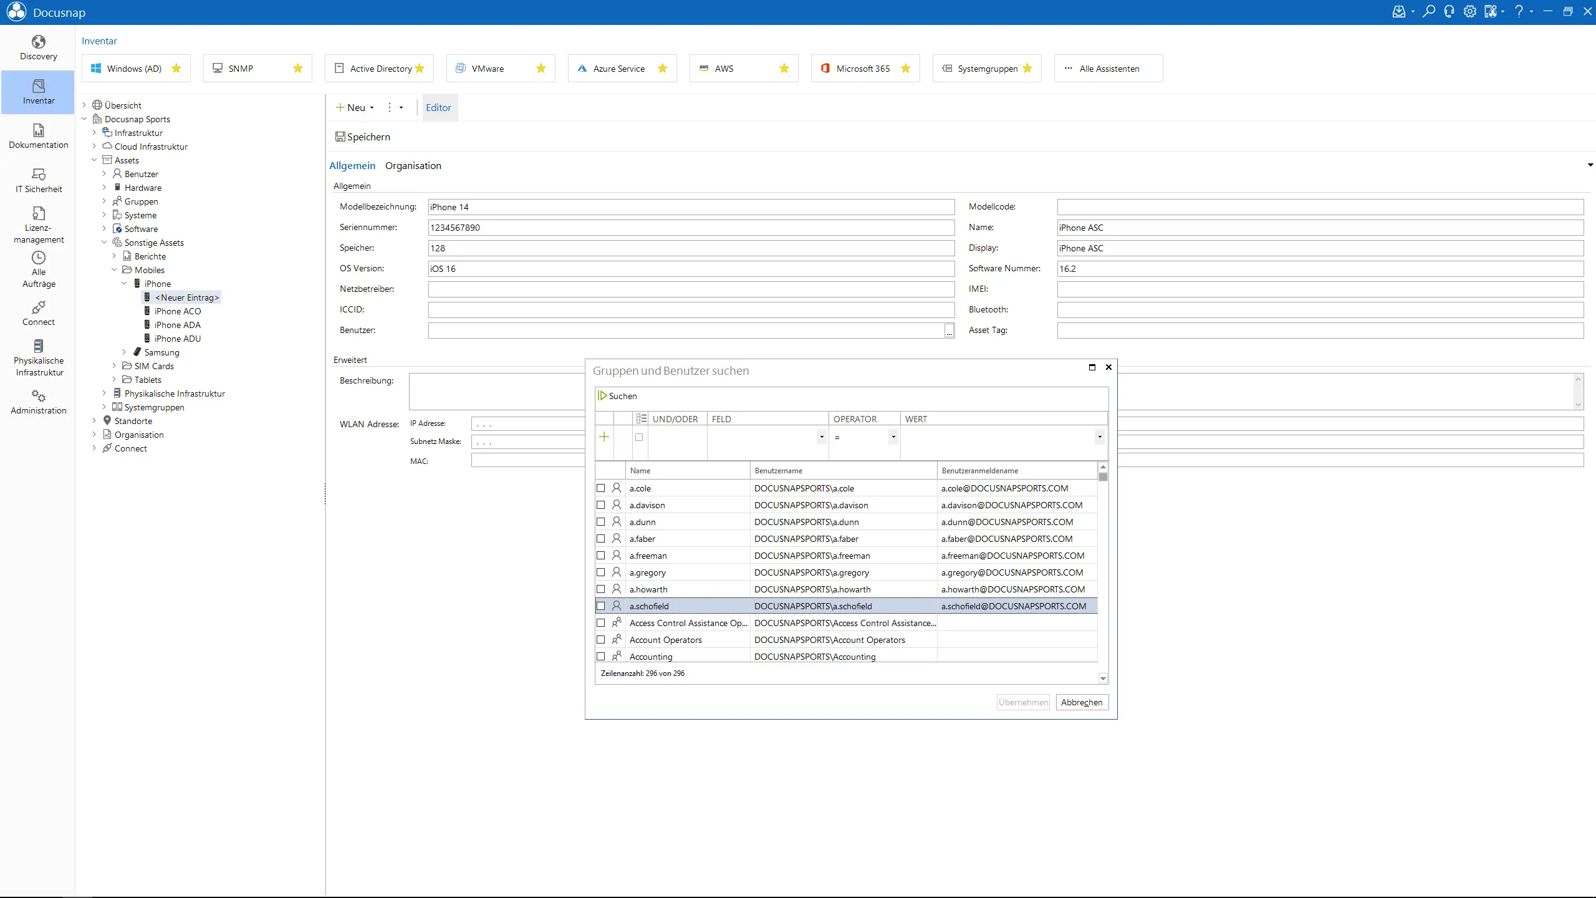Open the support headset icon
Viewport: 1596px width, 898px height.
pyautogui.click(x=1449, y=12)
